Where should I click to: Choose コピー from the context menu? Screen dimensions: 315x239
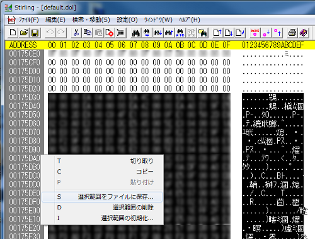(x=103, y=172)
